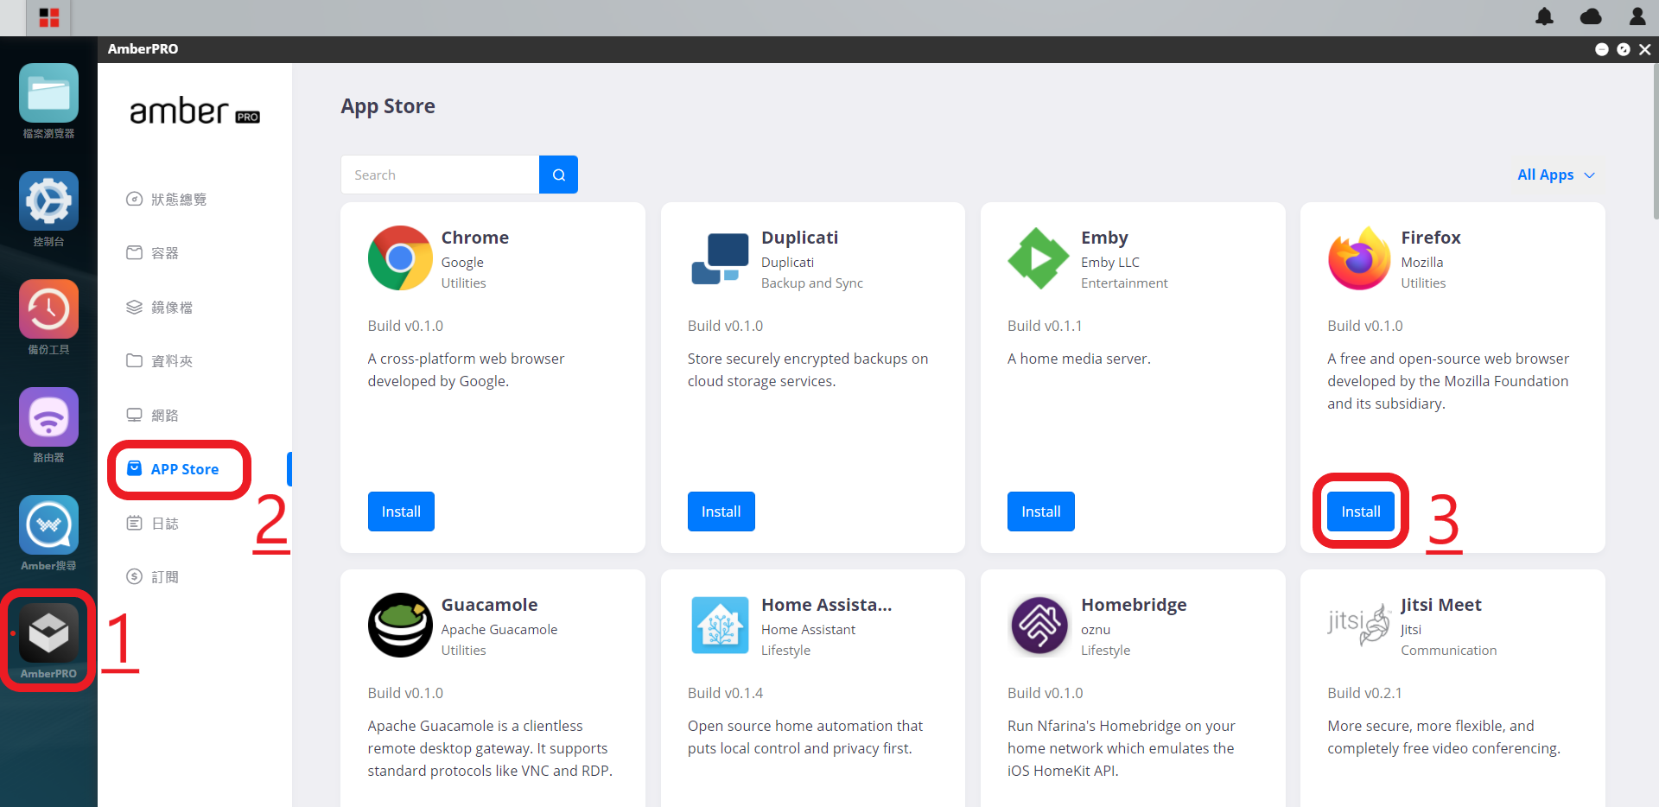Open the notifications bell icon
The width and height of the screenshot is (1659, 807).
click(1544, 16)
